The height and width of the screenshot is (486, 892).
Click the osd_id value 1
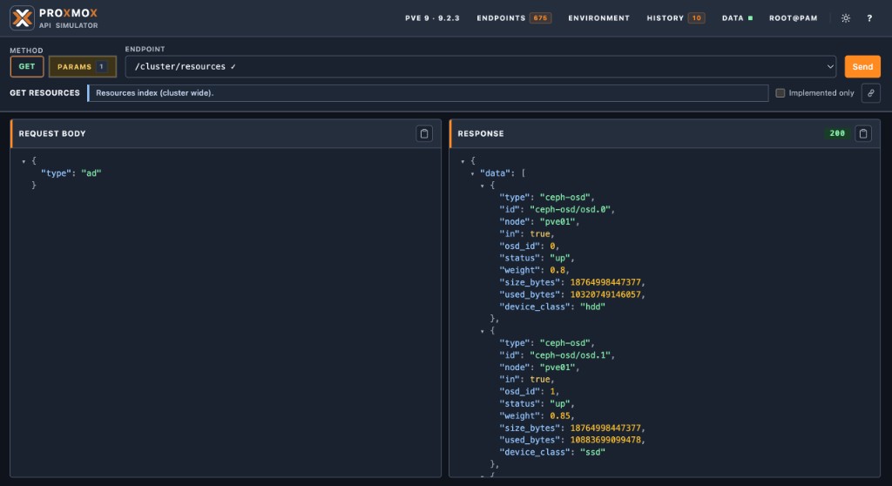(x=551, y=392)
